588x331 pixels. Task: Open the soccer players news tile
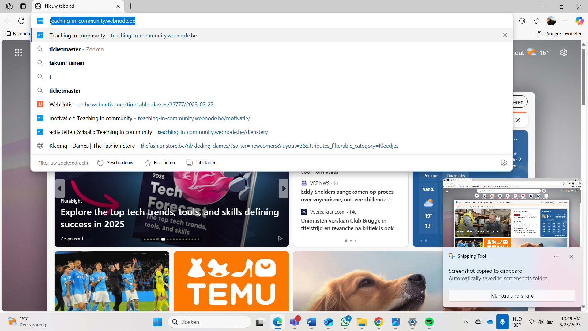coord(112,281)
